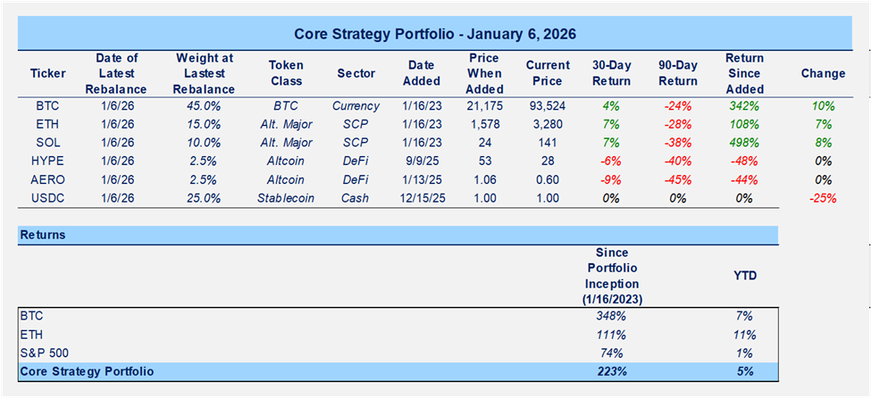The height and width of the screenshot is (398, 871).
Task: Click the Since Portfolio Inception header
Action: coord(613,276)
